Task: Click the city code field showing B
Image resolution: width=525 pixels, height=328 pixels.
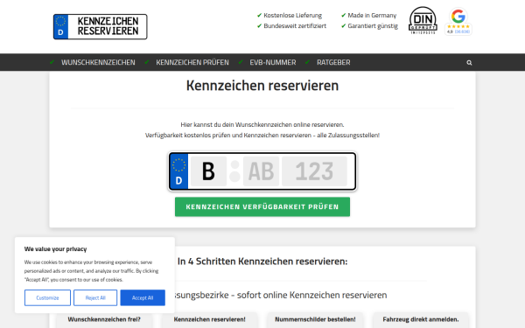Action: pyautogui.click(x=208, y=171)
